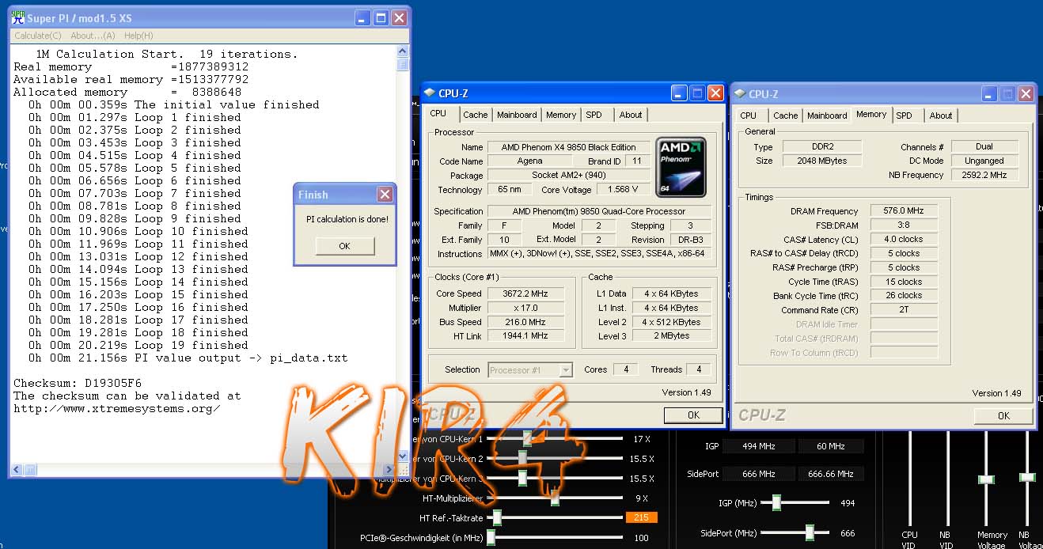Image resolution: width=1043 pixels, height=549 pixels.
Task: Click the CPU-Kern 3 multiplier slider handle
Action: click(522, 478)
